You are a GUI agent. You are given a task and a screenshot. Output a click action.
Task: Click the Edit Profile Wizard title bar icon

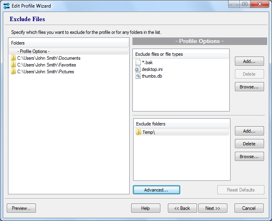pyautogui.click(x=6, y=6)
